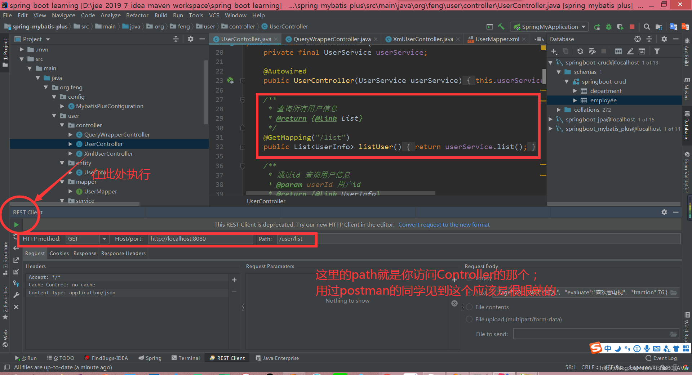Open REST Client panel settings gear
The image size is (692, 375).
(664, 212)
